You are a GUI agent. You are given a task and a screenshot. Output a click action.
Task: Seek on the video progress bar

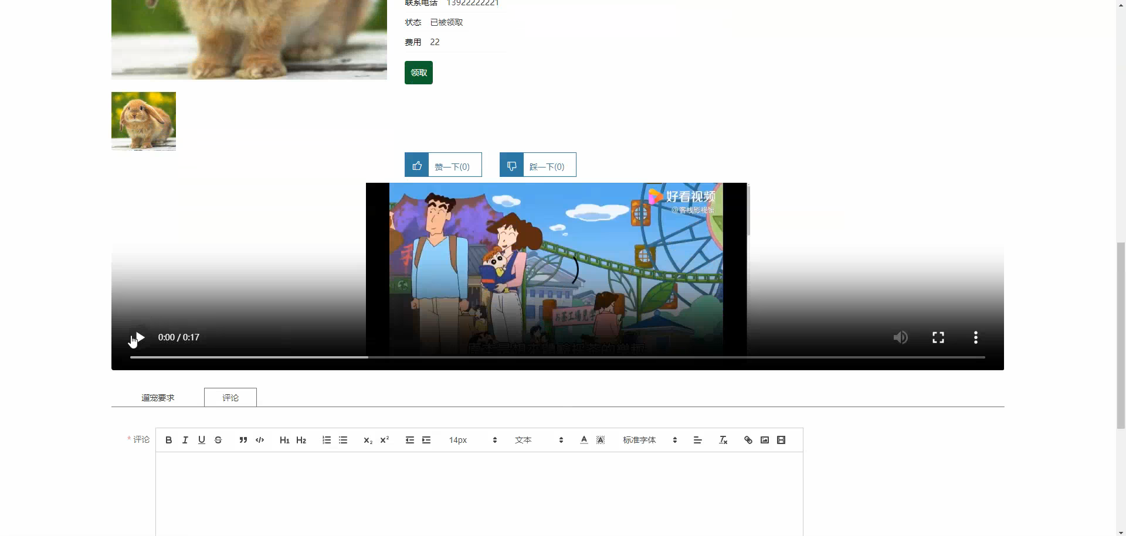[x=558, y=357]
